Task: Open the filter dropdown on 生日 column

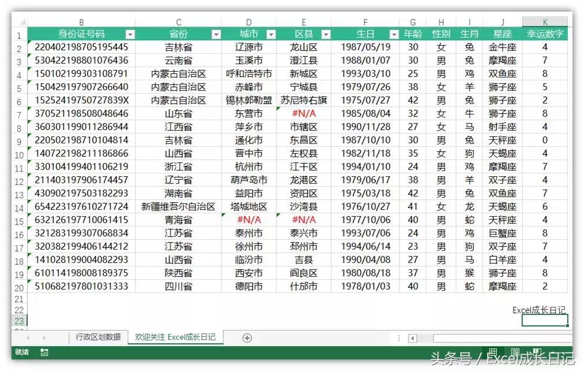Action: point(393,33)
